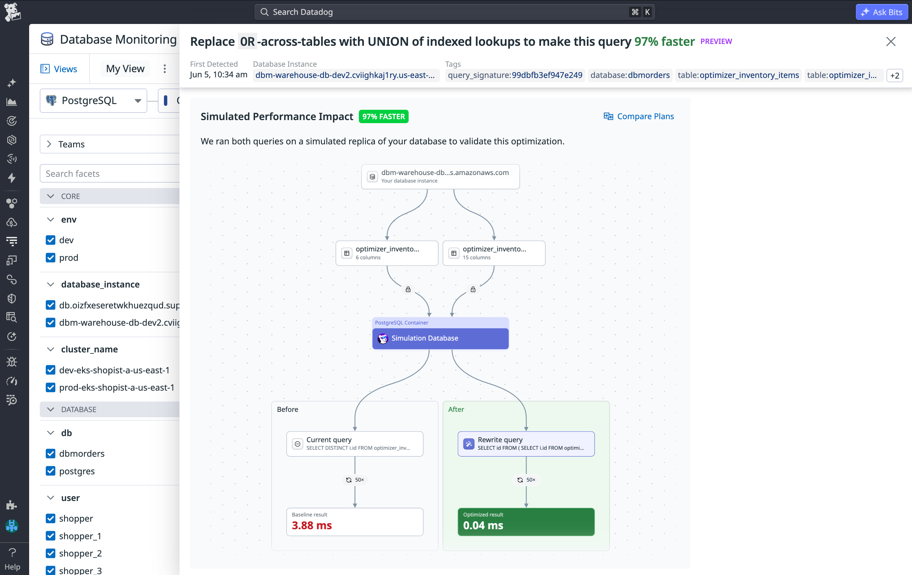Collapse the env facet group
Viewport: 912px width, 575px height.
(x=50, y=219)
